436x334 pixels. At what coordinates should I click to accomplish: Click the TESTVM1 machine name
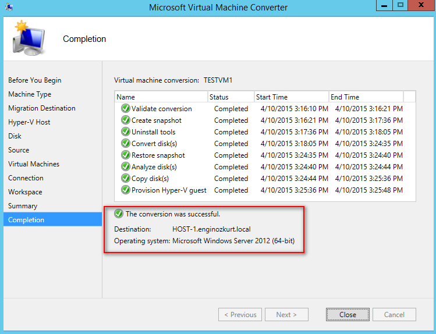point(218,80)
